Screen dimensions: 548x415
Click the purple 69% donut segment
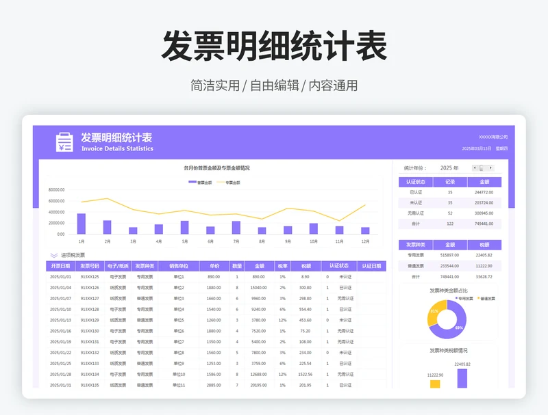coord(460,326)
